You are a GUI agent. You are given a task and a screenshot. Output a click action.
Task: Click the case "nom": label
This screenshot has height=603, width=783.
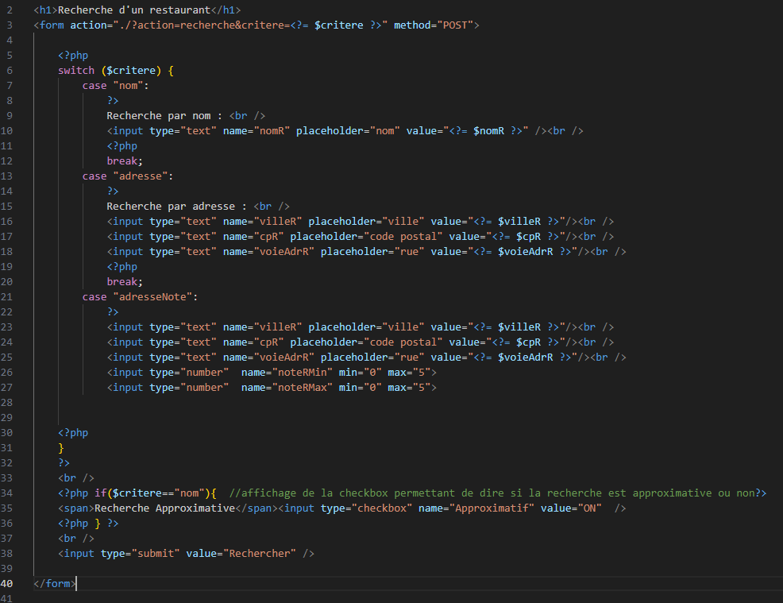(115, 86)
